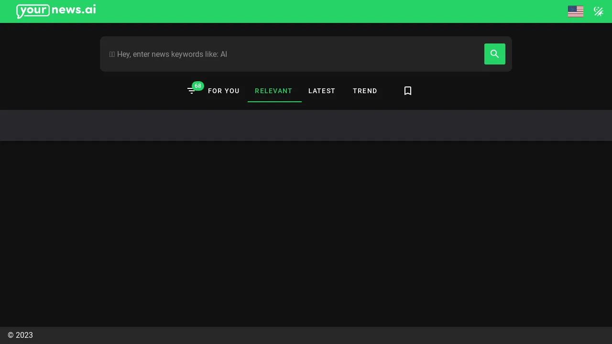The image size is (612, 344).
Task: Click the green search button
Action: pos(495,54)
